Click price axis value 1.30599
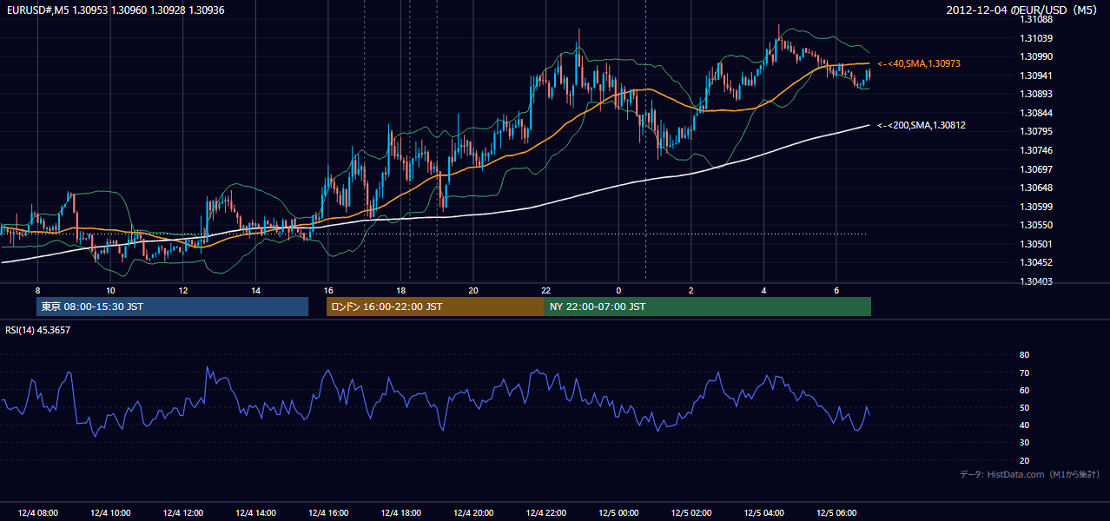Screen dimensions: 1110x521 click(1037, 207)
